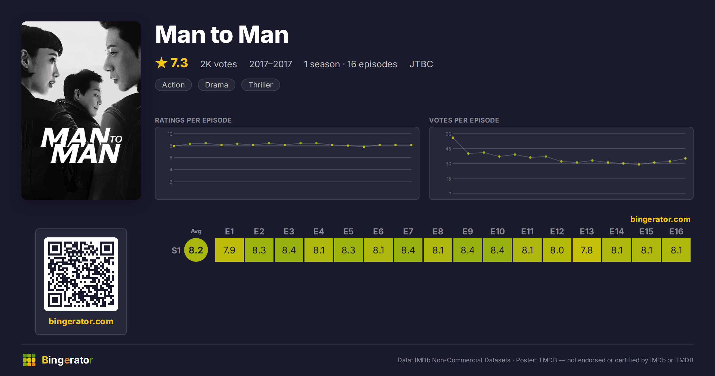The height and width of the screenshot is (376, 715).
Task: Click the QR code image
Action: click(81, 274)
